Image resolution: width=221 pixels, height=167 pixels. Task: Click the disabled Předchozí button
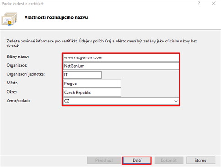click(104, 160)
